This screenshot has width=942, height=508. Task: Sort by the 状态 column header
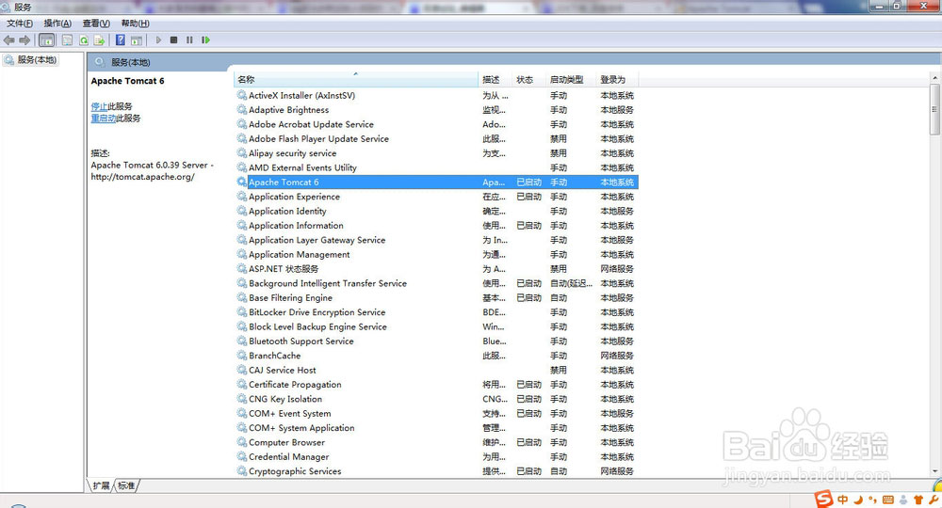[x=528, y=79]
